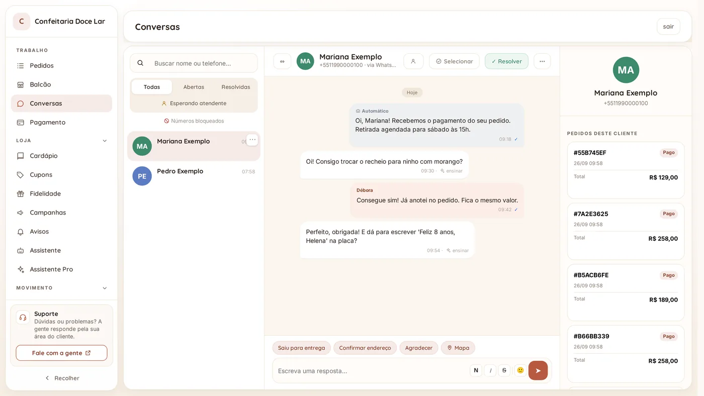
Task: Click the large MA avatar in customer panel
Action: coord(626,70)
